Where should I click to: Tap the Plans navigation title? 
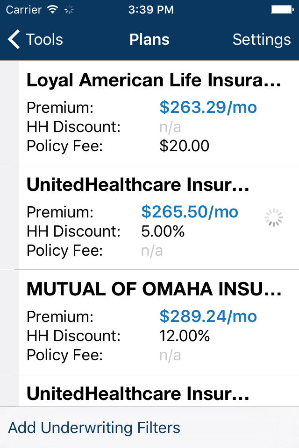click(x=149, y=40)
